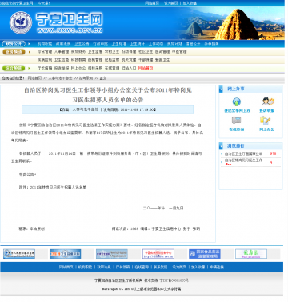
Task: Go to the 卫生监督 channel link
Action: (x=95, y=52)
